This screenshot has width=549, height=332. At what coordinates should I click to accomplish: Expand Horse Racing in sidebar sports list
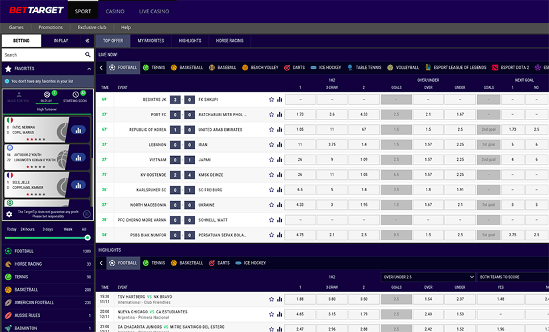tap(48, 264)
